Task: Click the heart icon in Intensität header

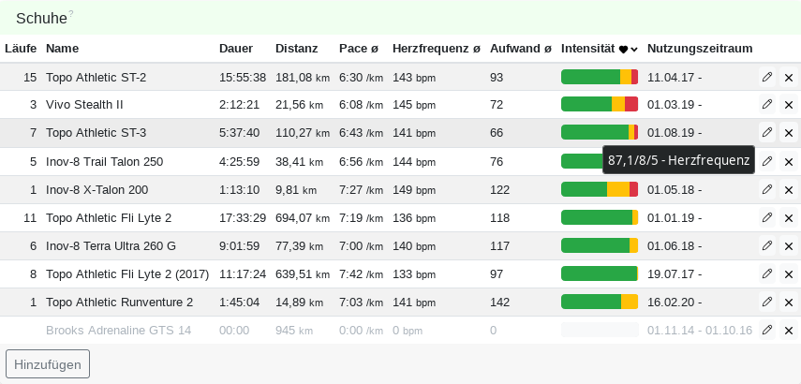Action: coord(623,49)
